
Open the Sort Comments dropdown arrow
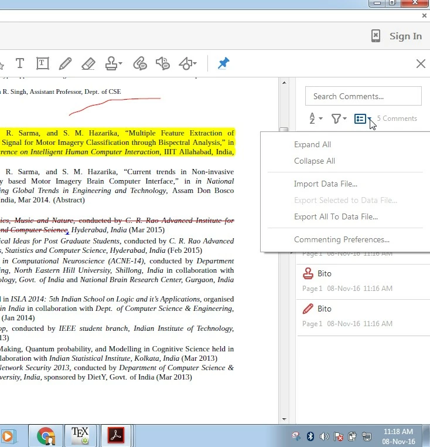[320, 118]
